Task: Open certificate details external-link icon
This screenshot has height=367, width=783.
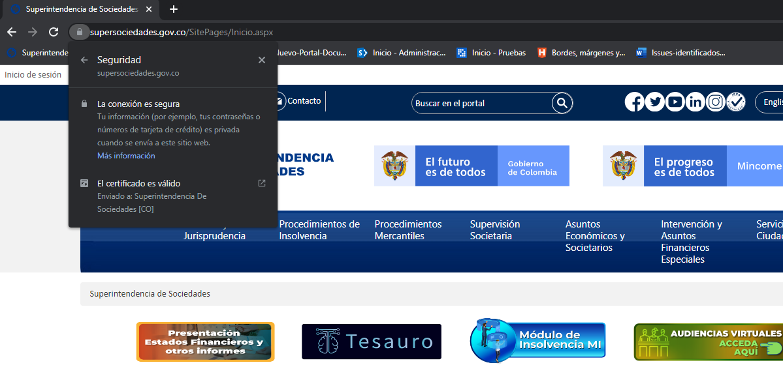Action: (262, 183)
